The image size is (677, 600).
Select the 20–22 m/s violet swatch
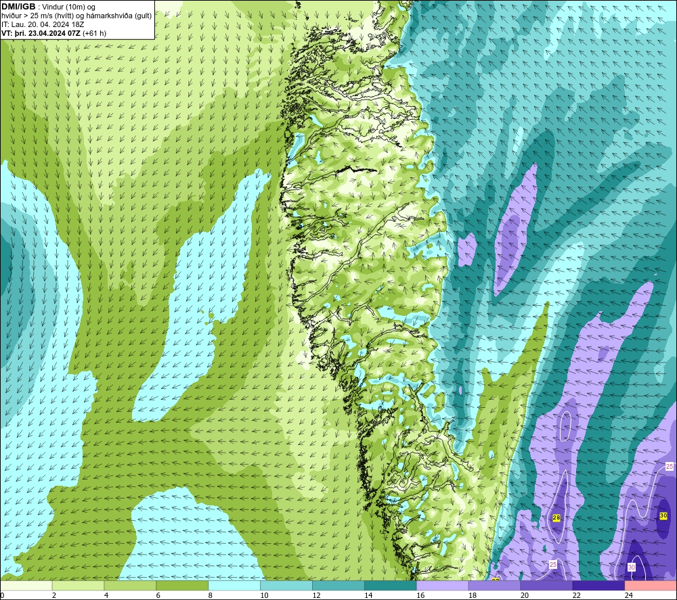point(546,585)
